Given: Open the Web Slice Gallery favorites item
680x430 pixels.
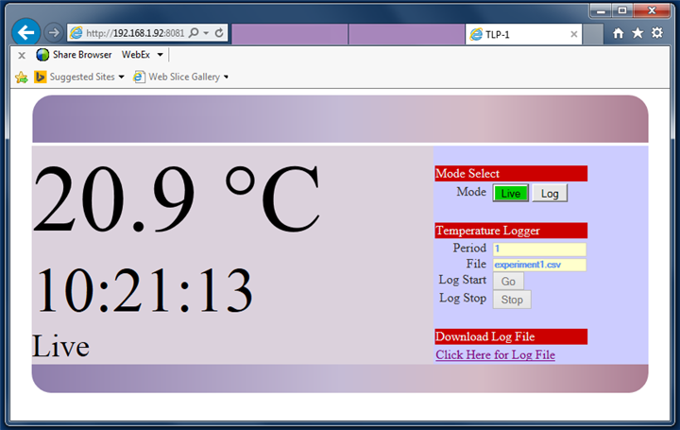Looking at the screenshot, I should (184, 77).
